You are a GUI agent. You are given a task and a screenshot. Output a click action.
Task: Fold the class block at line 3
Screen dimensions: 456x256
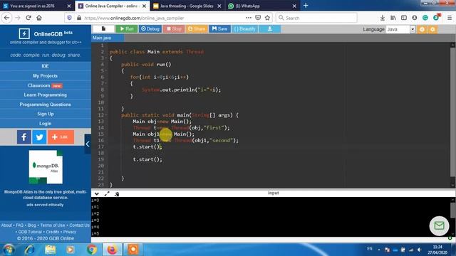click(106, 58)
